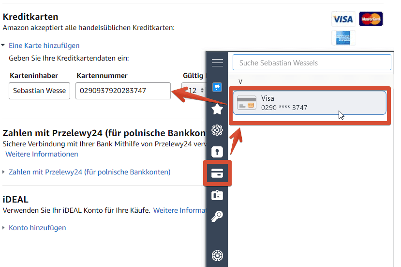Click the Visa card logo
Image resolution: width=401 pixels, height=267 pixels.
pos(343,19)
